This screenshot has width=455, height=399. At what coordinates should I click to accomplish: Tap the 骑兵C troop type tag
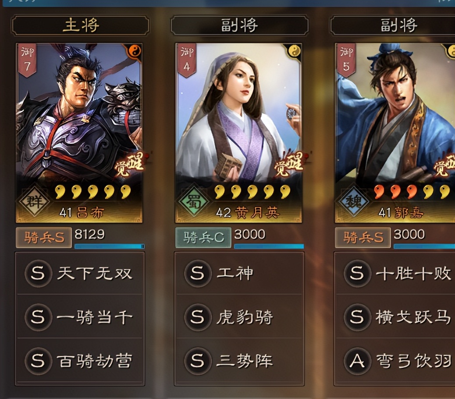[203, 238]
